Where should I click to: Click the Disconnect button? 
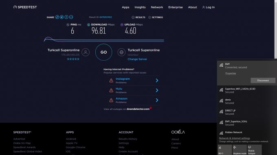pyautogui.click(x=263, y=81)
